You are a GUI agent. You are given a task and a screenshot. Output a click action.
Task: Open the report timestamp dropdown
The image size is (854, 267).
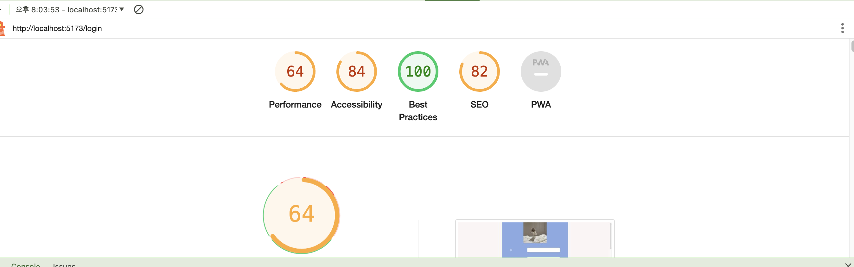click(70, 9)
